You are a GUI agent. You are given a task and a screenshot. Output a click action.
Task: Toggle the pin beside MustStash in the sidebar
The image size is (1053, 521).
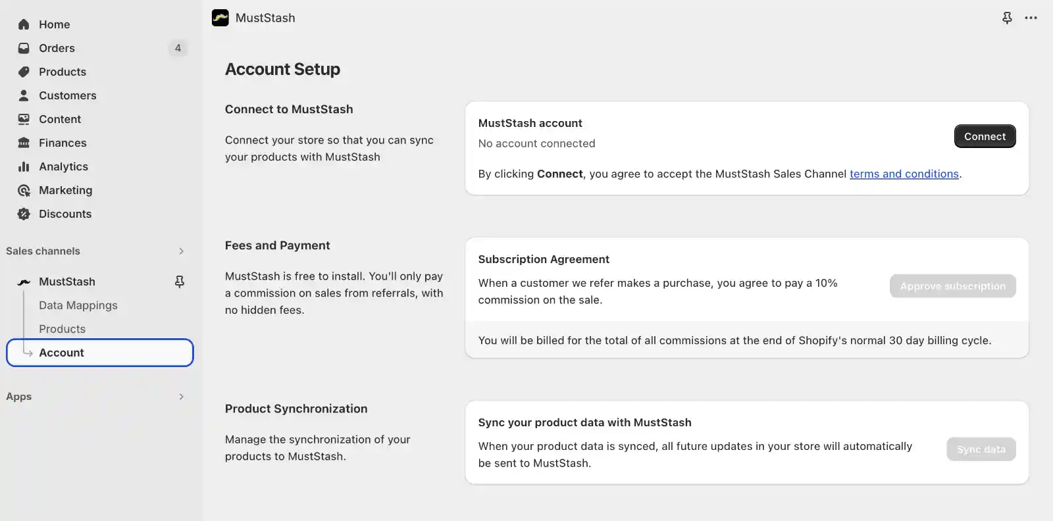click(179, 282)
